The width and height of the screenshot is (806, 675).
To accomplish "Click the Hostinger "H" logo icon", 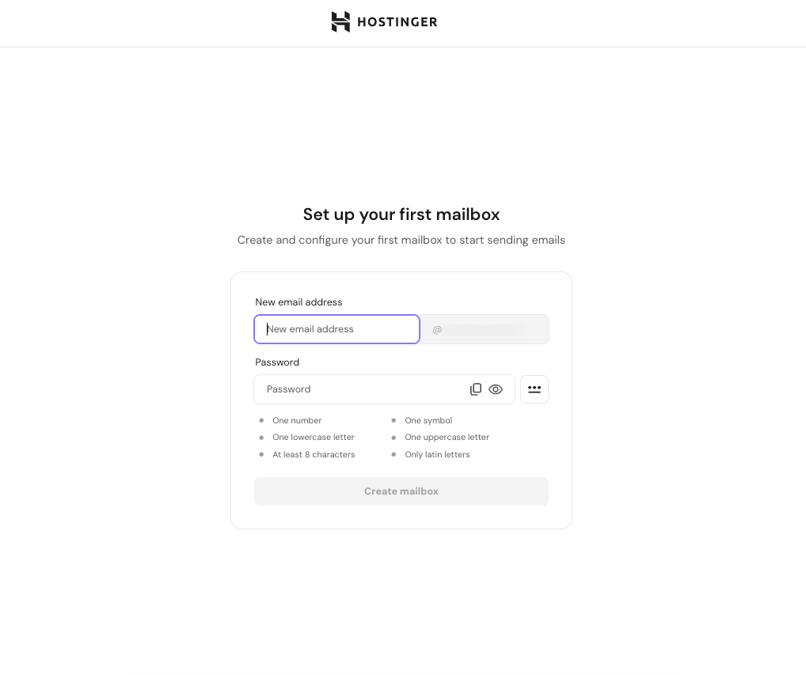I will [x=340, y=22].
